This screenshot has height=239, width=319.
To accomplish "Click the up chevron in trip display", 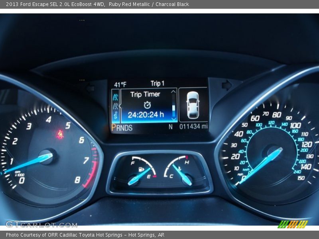I will coord(173,92).
